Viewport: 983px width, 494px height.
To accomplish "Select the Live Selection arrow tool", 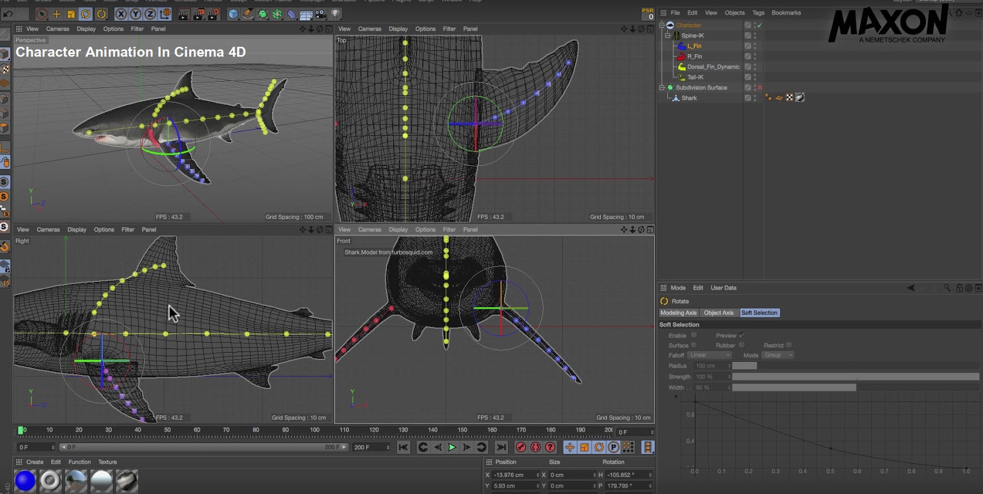I will click(42, 14).
